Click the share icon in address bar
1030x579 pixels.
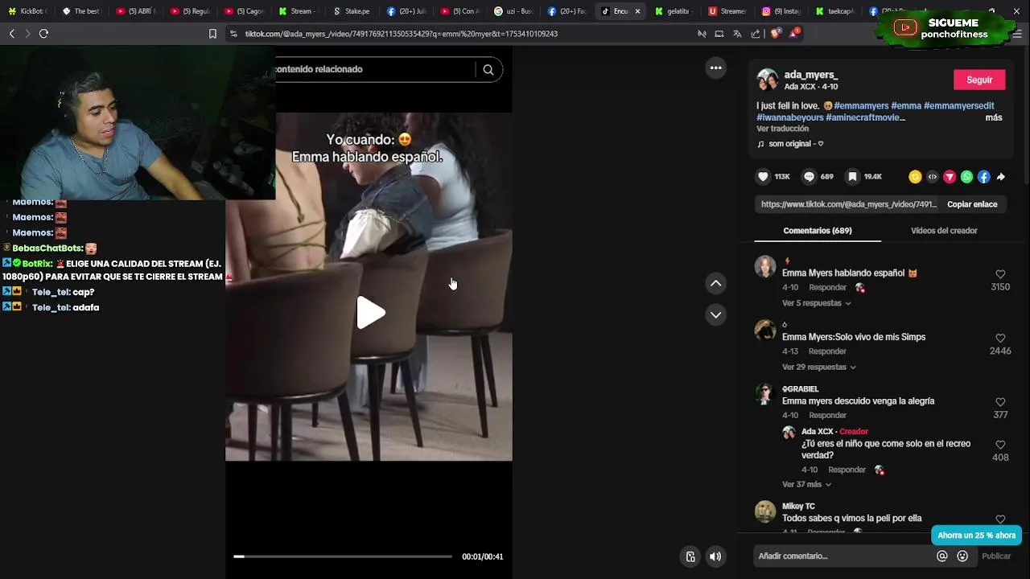tap(756, 34)
